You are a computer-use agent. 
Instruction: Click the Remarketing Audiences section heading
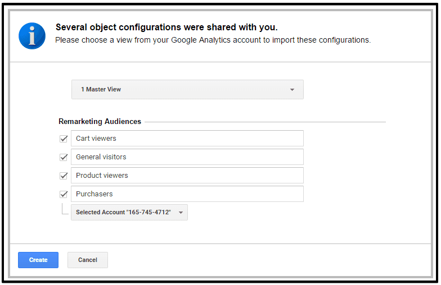click(x=100, y=122)
